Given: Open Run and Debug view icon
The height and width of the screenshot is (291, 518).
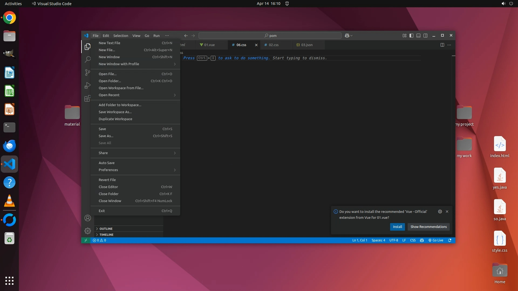Looking at the screenshot, I should click(x=87, y=85).
